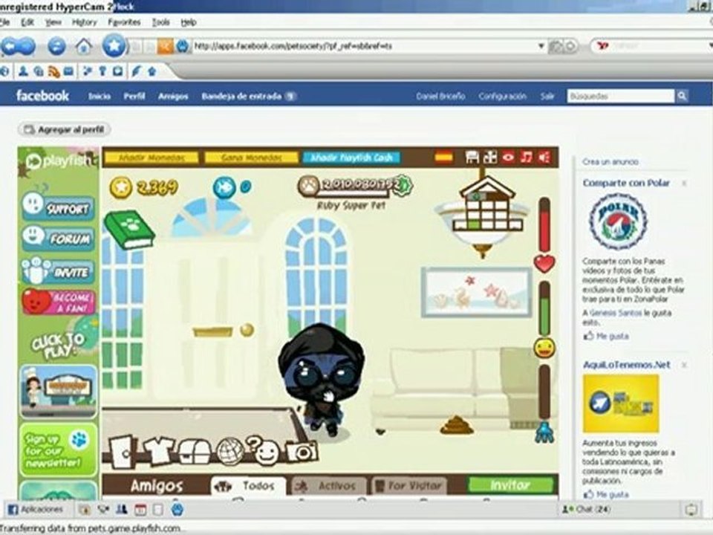The height and width of the screenshot is (535, 713).
Task: Click the paw points icon by Ruby Super Pet
Action: click(308, 186)
